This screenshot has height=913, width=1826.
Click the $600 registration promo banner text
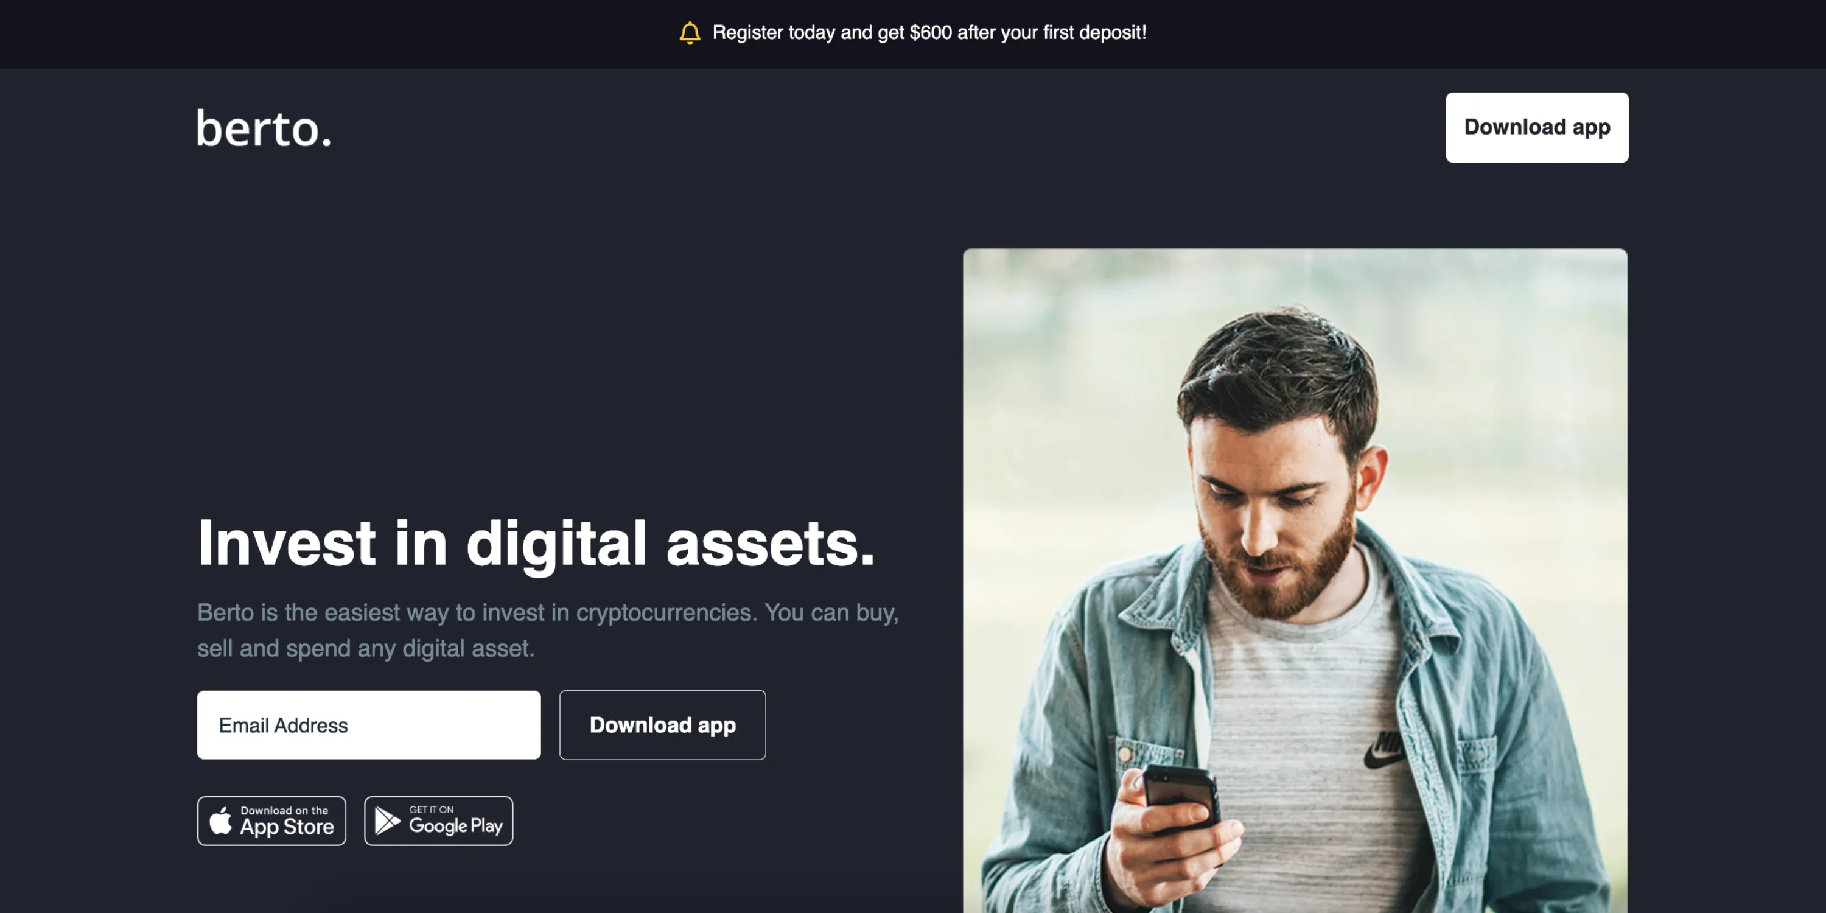(929, 33)
